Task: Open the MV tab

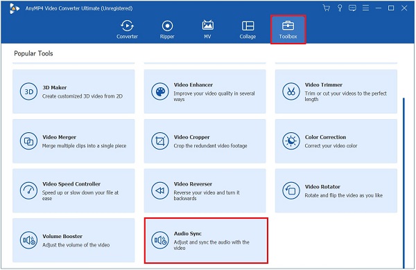Action: [207, 29]
